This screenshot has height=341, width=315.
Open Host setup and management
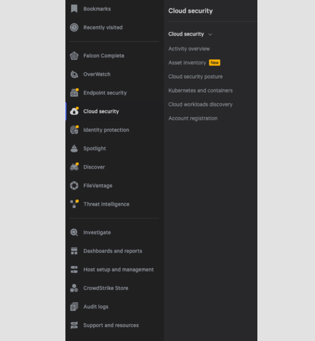[x=118, y=270]
